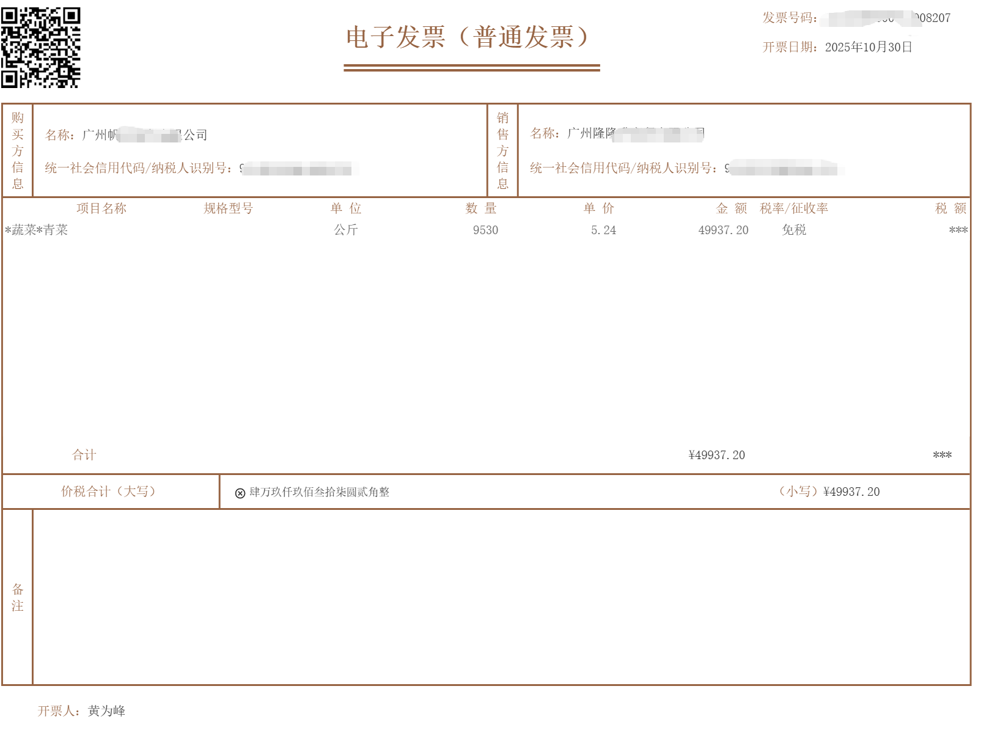Viewport: 1003px width, 730px height.
Task: Click the 项目名称 column header
Action: pos(101,208)
